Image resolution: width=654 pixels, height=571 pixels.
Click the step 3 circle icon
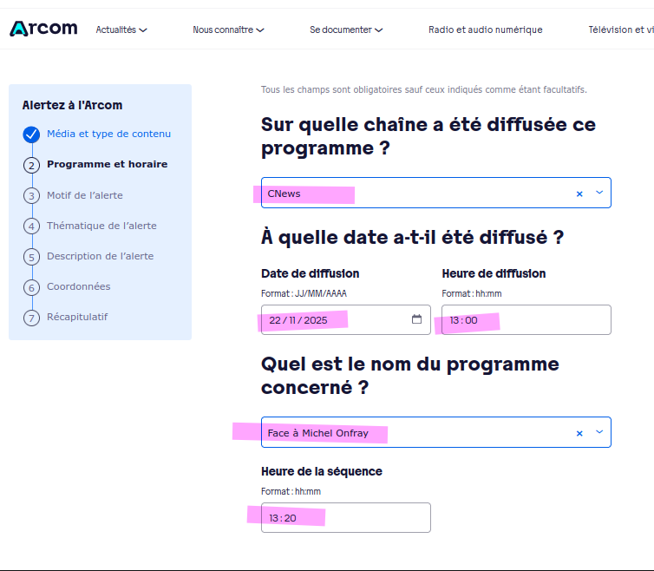tap(32, 195)
